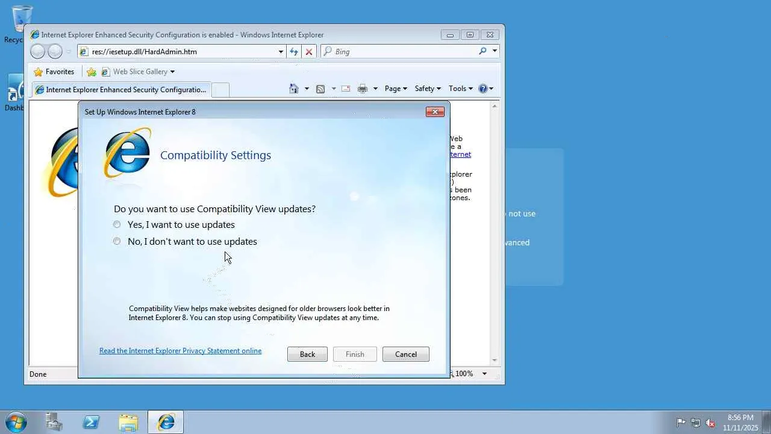Viewport: 771px width, 434px height.
Task: Open the search provider options dropdown
Action: (495, 51)
